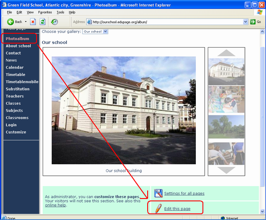266x220 pixels.
Task: Click the page scrollbar up arrow
Action: coord(262,32)
